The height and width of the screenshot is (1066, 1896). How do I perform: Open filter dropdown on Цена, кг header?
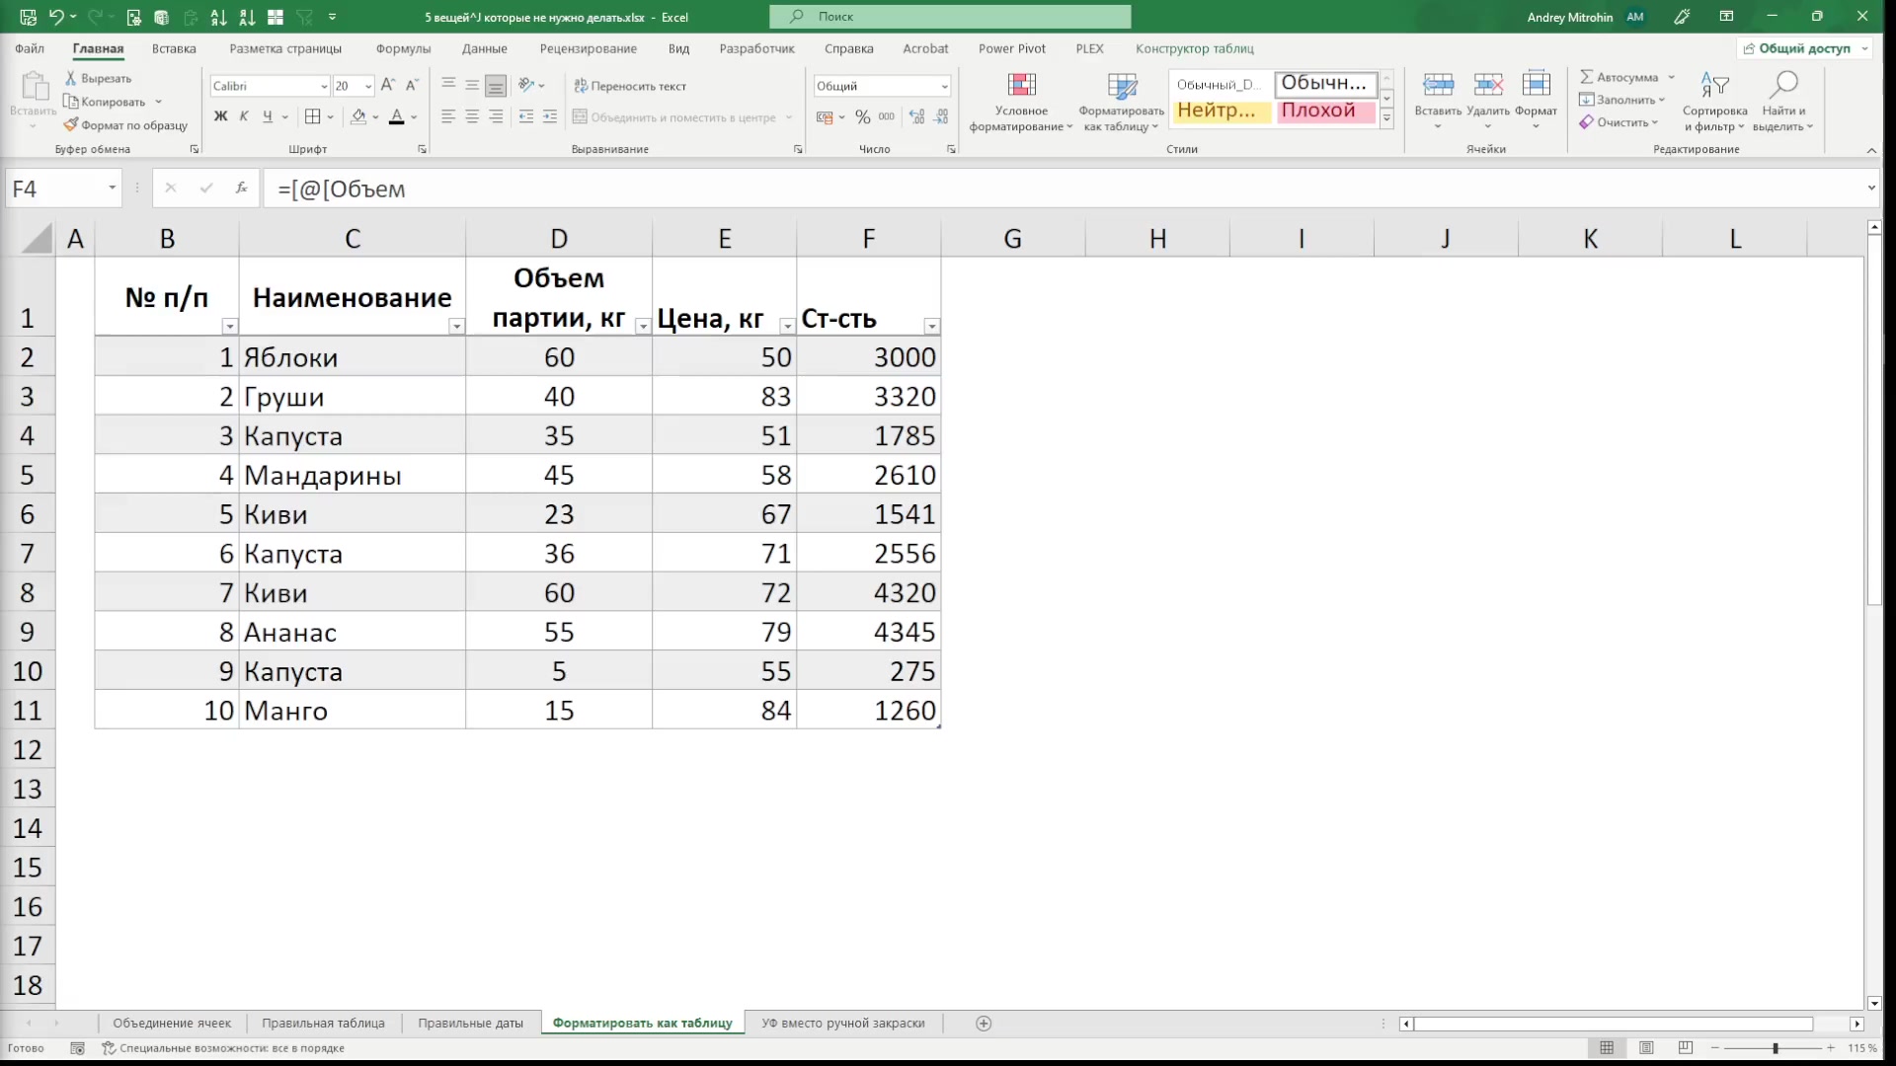pos(787,326)
